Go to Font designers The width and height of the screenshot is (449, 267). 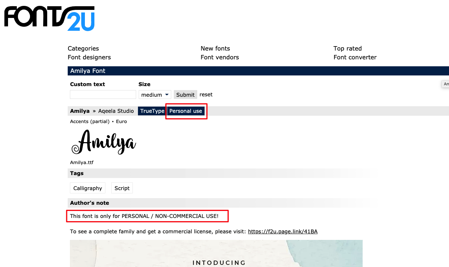pos(89,57)
